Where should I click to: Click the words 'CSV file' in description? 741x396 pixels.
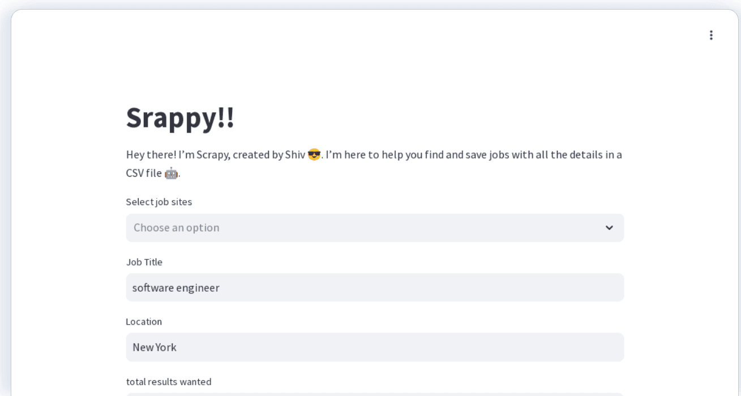click(x=144, y=173)
